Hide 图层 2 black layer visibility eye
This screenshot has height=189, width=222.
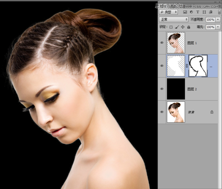click(162, 89)
